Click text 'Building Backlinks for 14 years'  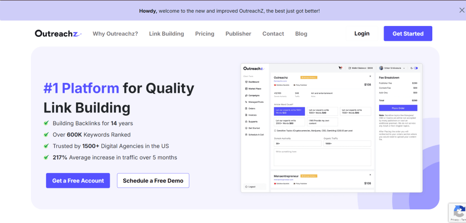(93, 123)
